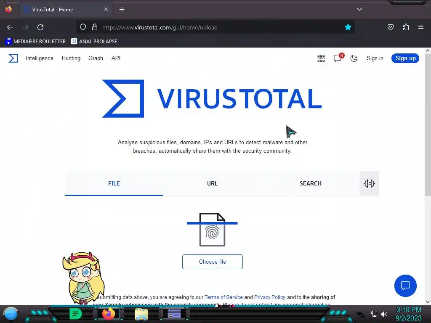Click the fingerprint file upload icon
Screen dimensions: 431x323
212,230
